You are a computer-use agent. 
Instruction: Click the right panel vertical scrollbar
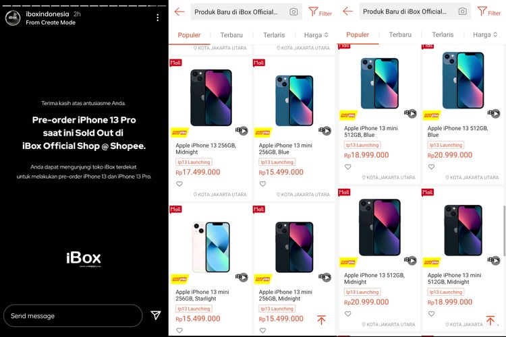pyautogui.click(x=504, y=231)
